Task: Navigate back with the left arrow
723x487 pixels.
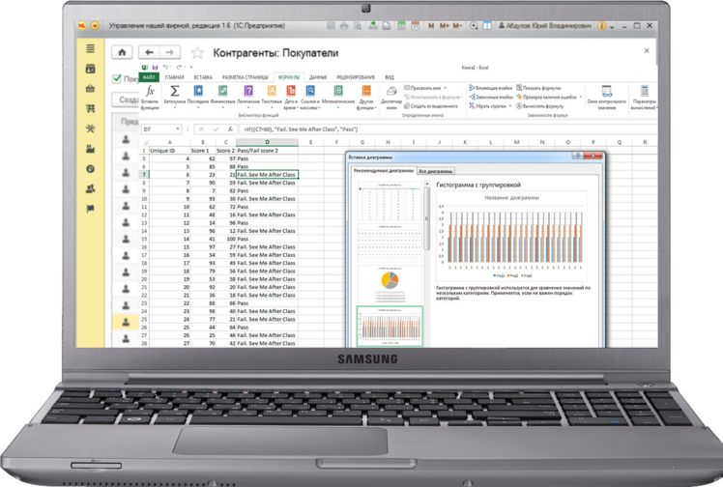Action: pyautogui.click(x=149, y=52)
